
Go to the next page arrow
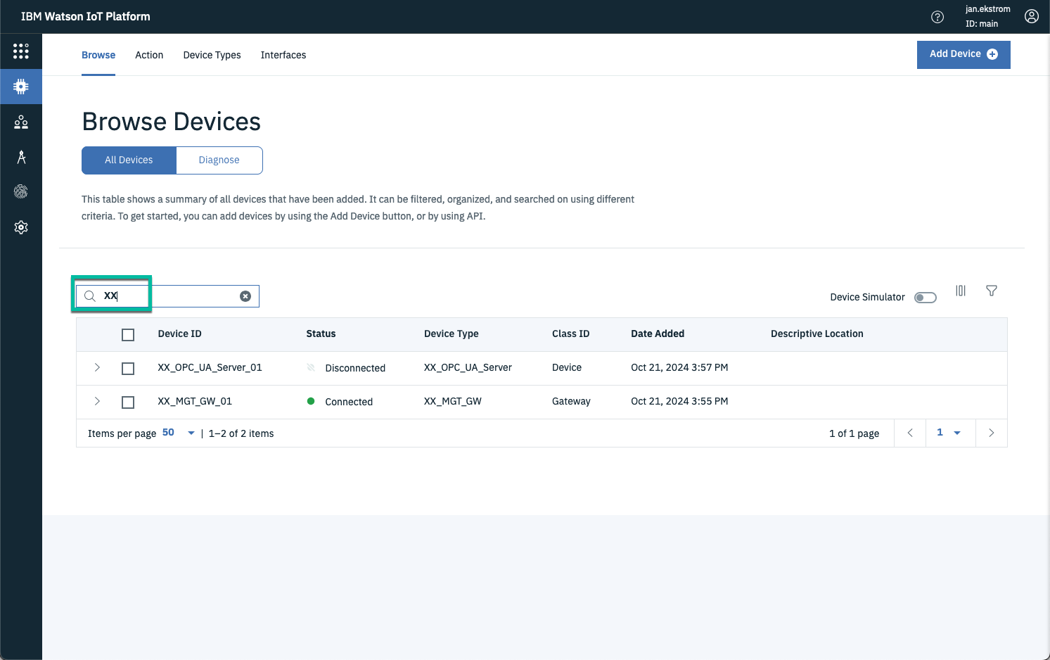[992, 433]
